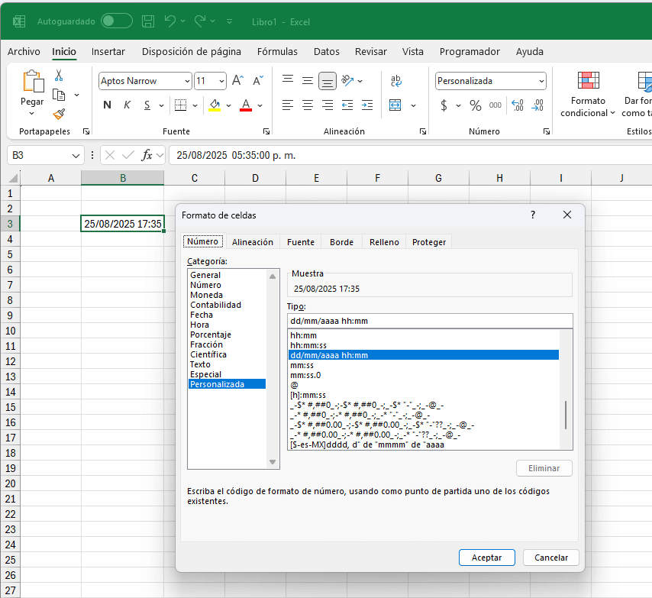Open the Archivo menu

(24, 52)
